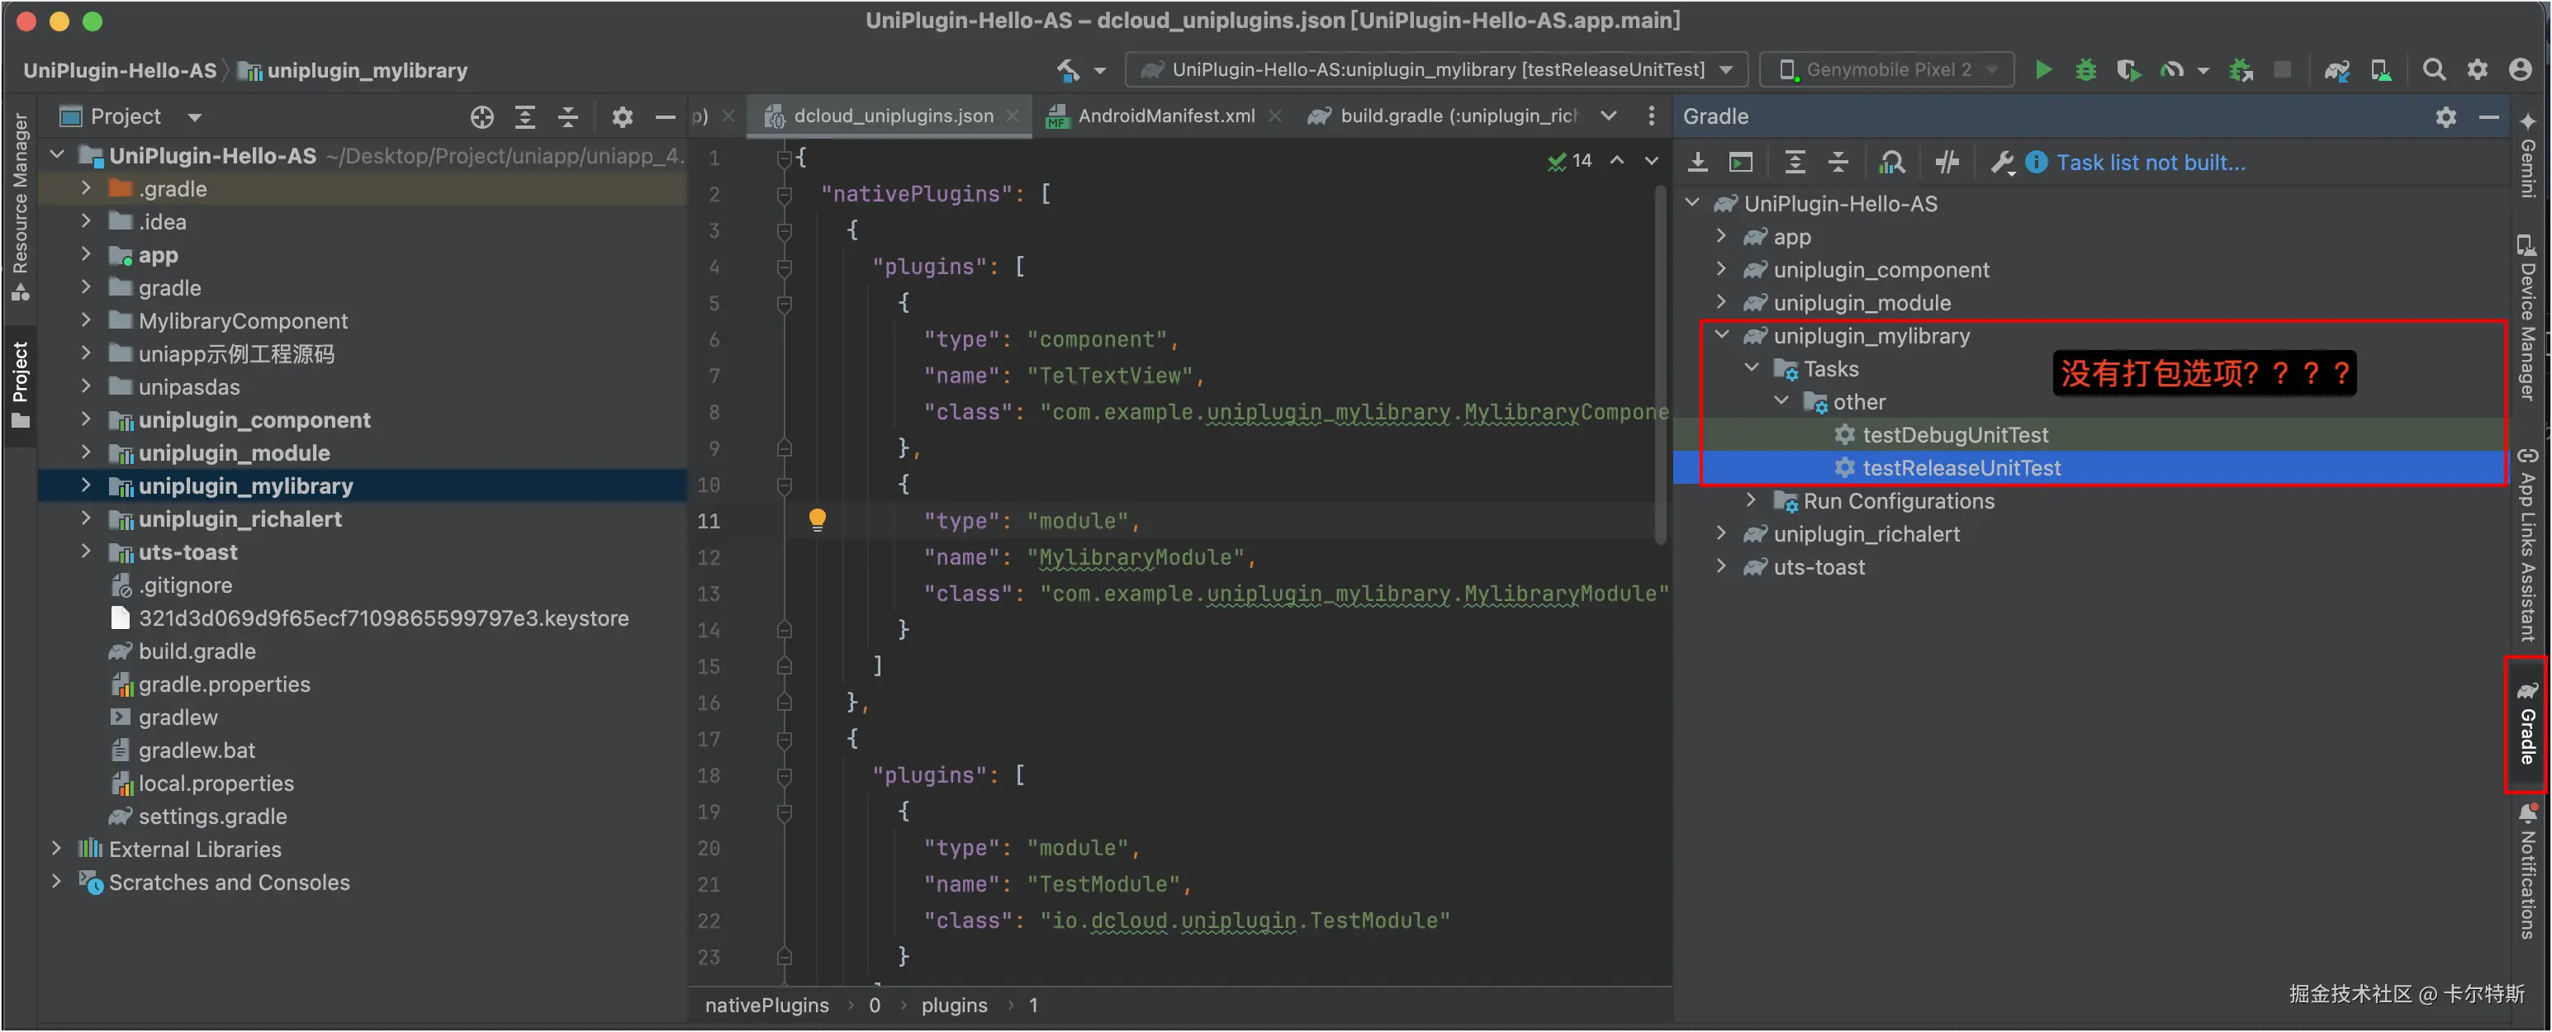This screenshot has width=2552, height=1032.
Task: Click Analyze Dependencies in the Gradle toolbar
Action: [1892, 163]
